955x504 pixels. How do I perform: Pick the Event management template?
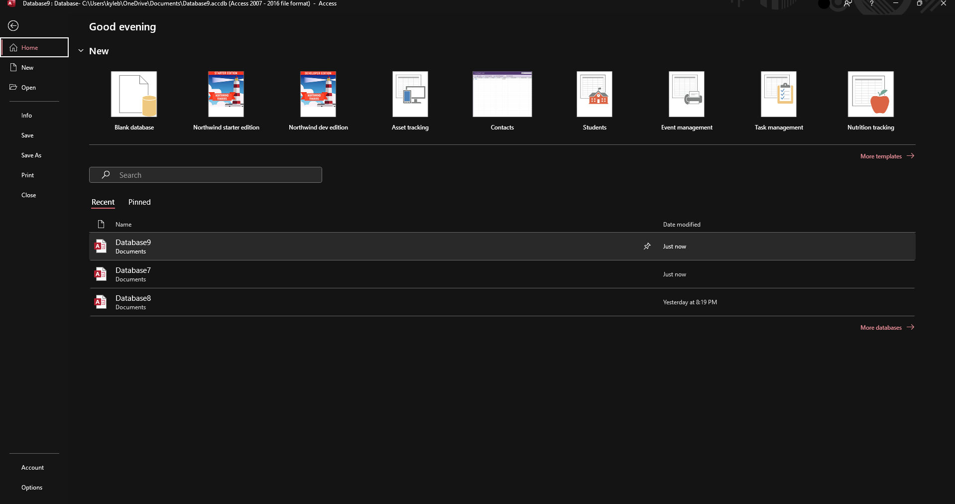[687, 101]
